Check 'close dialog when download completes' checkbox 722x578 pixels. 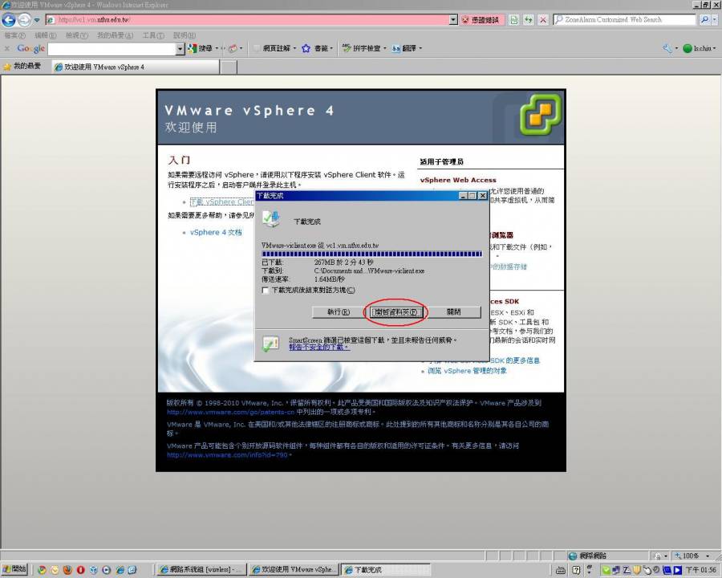click(266, 291)
